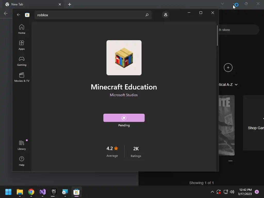Screen dimensions: 264x198
Task: Open a new browser tab with plus
Action: point(70,4)
